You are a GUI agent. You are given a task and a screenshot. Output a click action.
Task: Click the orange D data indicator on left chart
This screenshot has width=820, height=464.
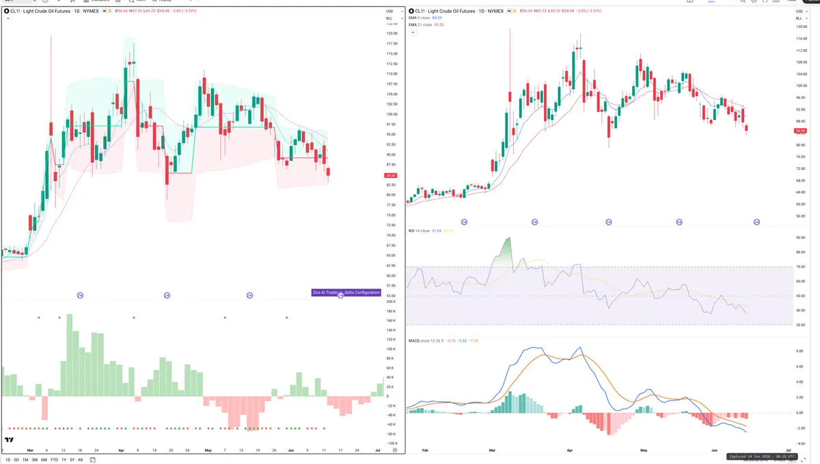tap(109, 12)
